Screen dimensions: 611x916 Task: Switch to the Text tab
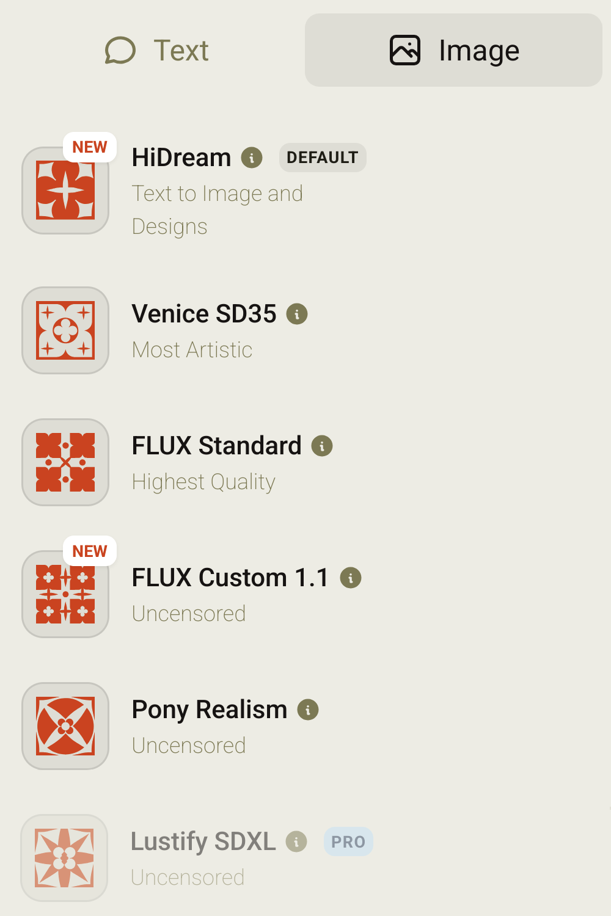[x=157, y=50]
